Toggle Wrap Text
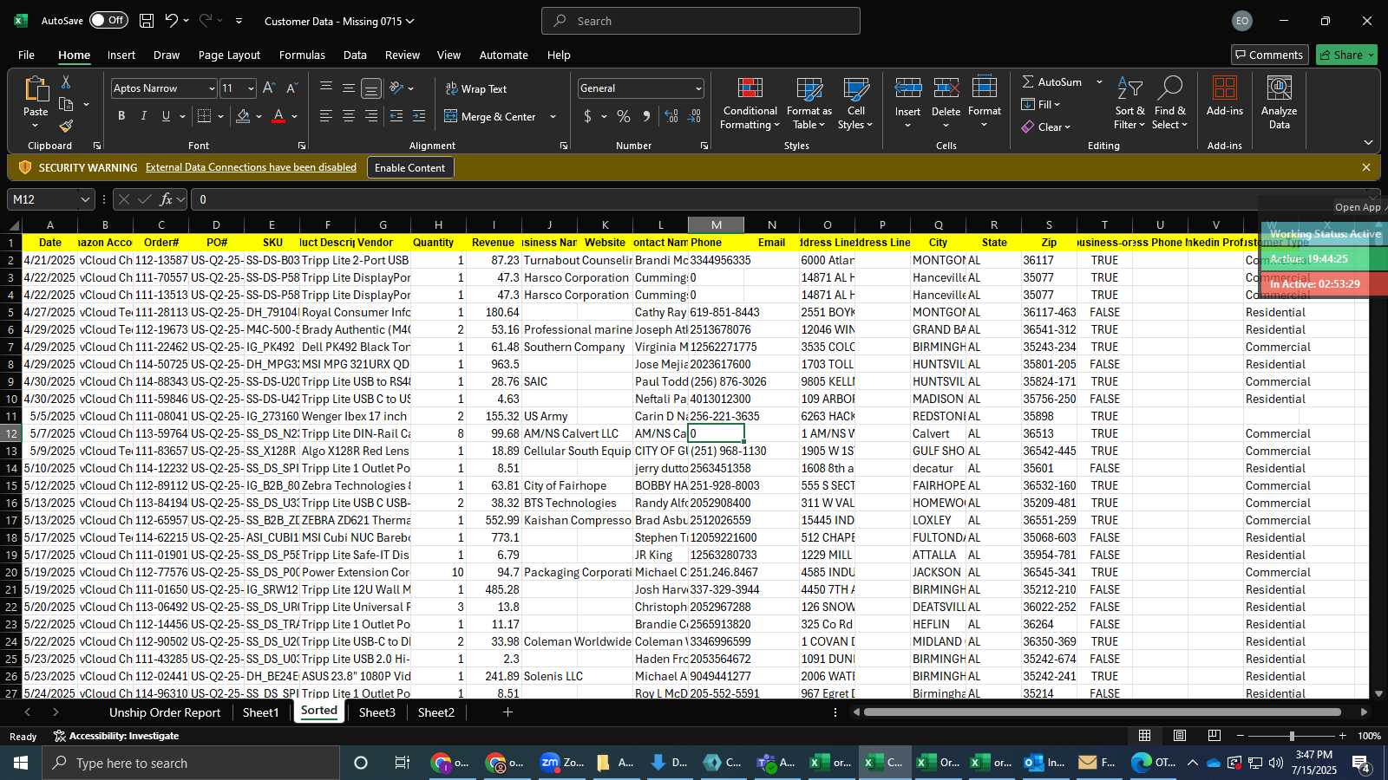1388x780 pixels. point(476,88)
